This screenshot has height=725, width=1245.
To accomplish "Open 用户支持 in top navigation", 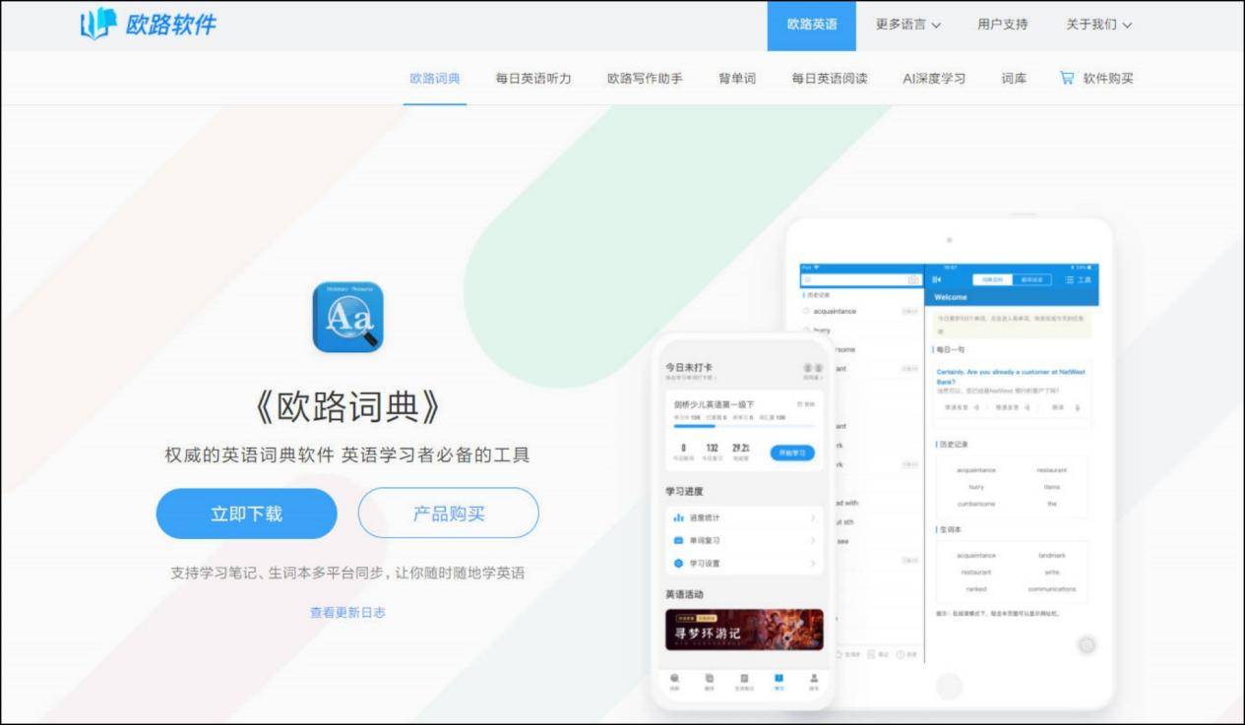I will pos(1002,25).
